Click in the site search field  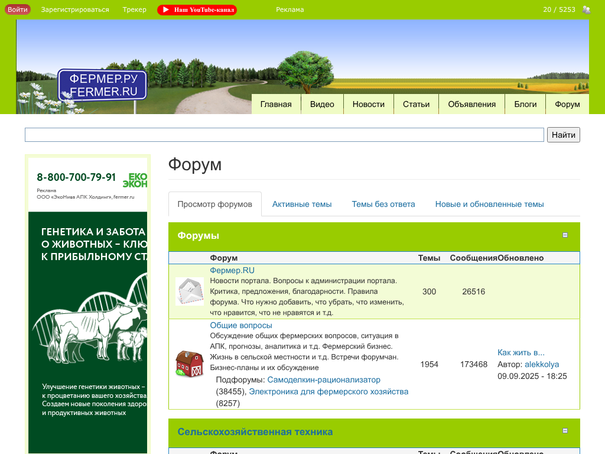coord(284,135)
